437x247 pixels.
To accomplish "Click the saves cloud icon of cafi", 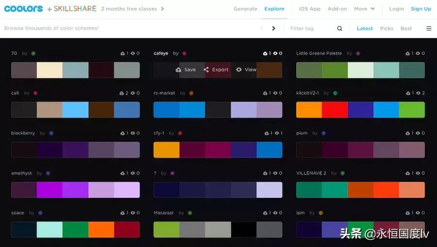I will coord(122,93).
